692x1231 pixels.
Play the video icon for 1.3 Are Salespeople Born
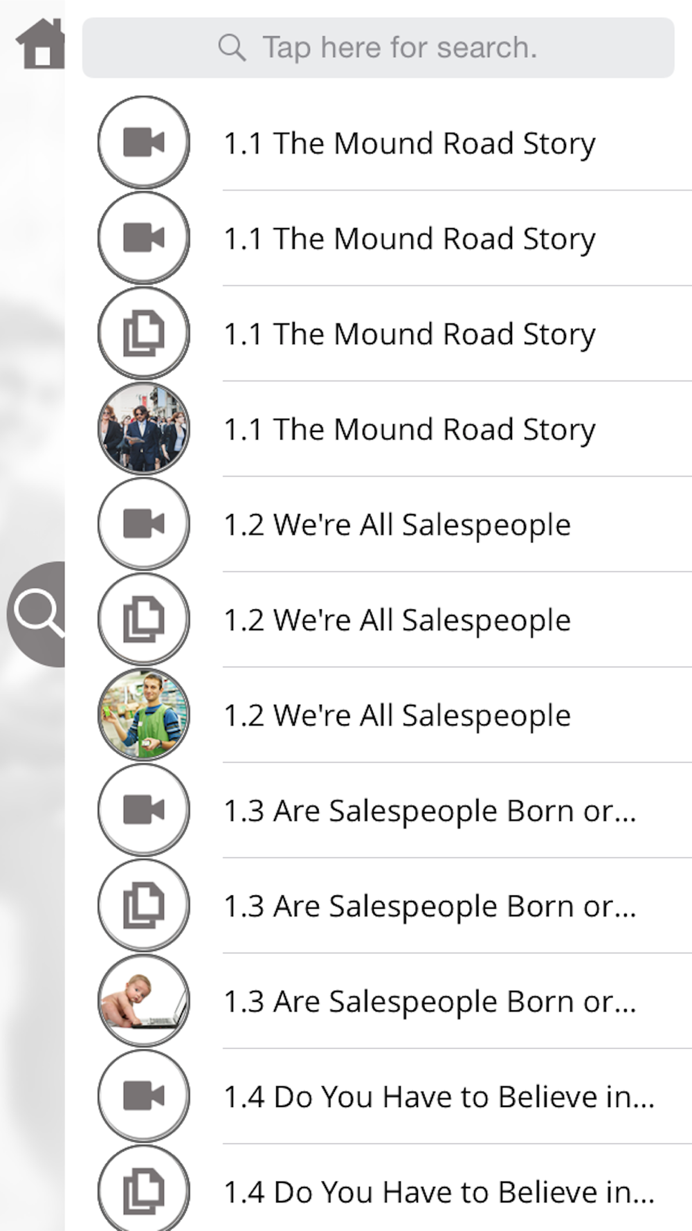tap(143, 809)
